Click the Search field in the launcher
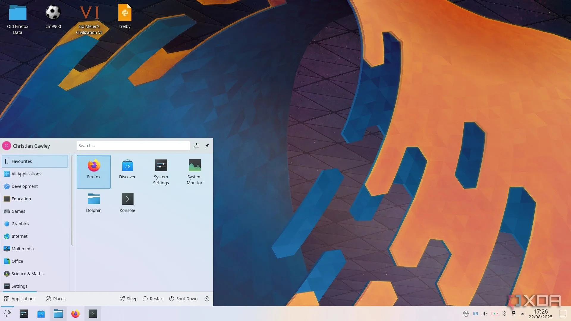Screen dimensions: 571x321 [133, 145]
